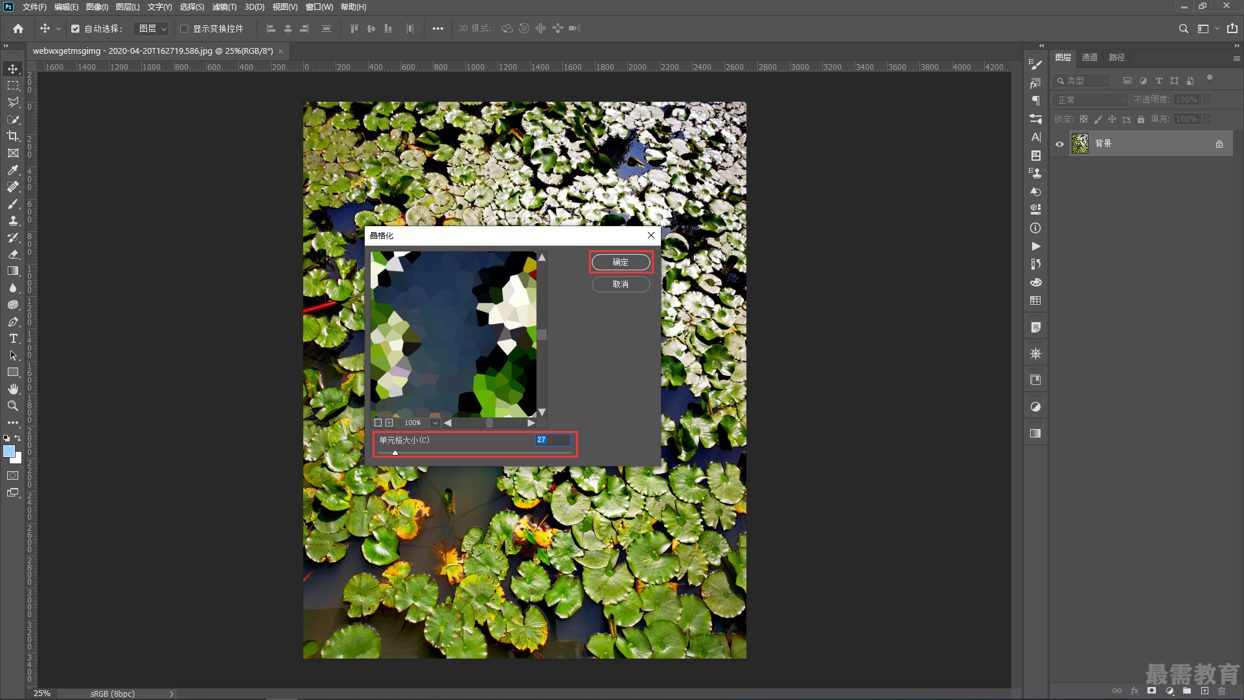Select the Rectangular Marquee tool
Image resolution: width=1244 pixels, height=700 pixels.
[x=13, y=86]
